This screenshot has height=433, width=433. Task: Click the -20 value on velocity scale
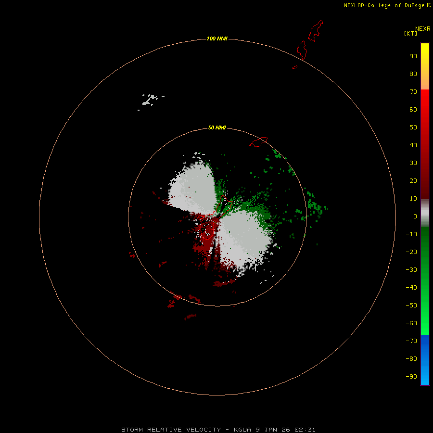pyautogui.click(x=411, y=252)
